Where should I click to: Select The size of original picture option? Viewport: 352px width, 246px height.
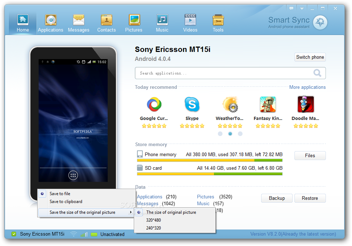point(175,212)
